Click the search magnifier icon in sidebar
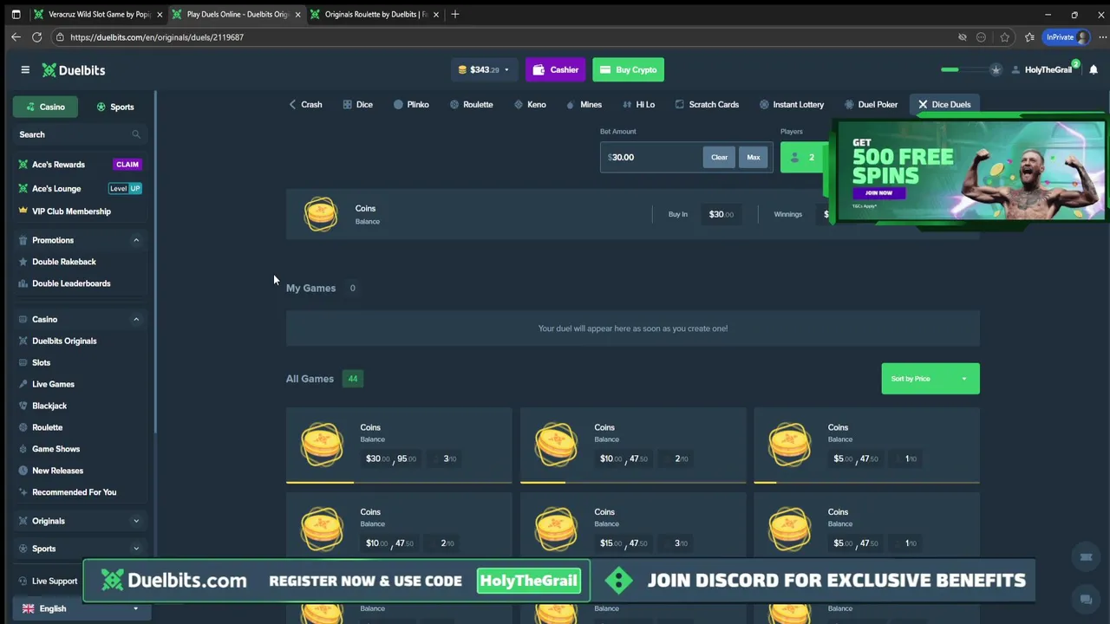 click(x=135, y=134)
